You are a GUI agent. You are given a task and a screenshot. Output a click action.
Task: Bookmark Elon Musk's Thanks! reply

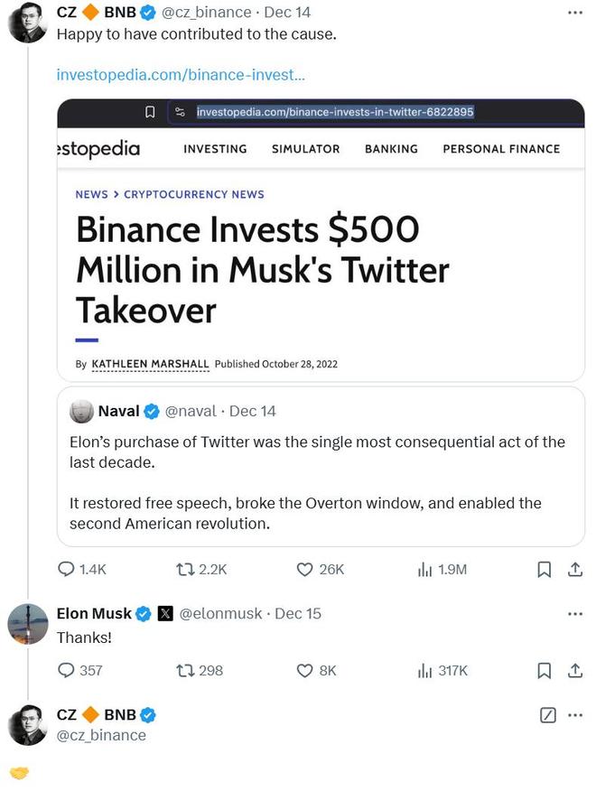tap(544, 670)
